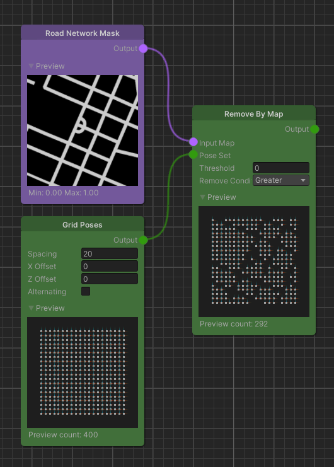Click the Spacing input field
The image size is (334, 467).
[110, 253]
